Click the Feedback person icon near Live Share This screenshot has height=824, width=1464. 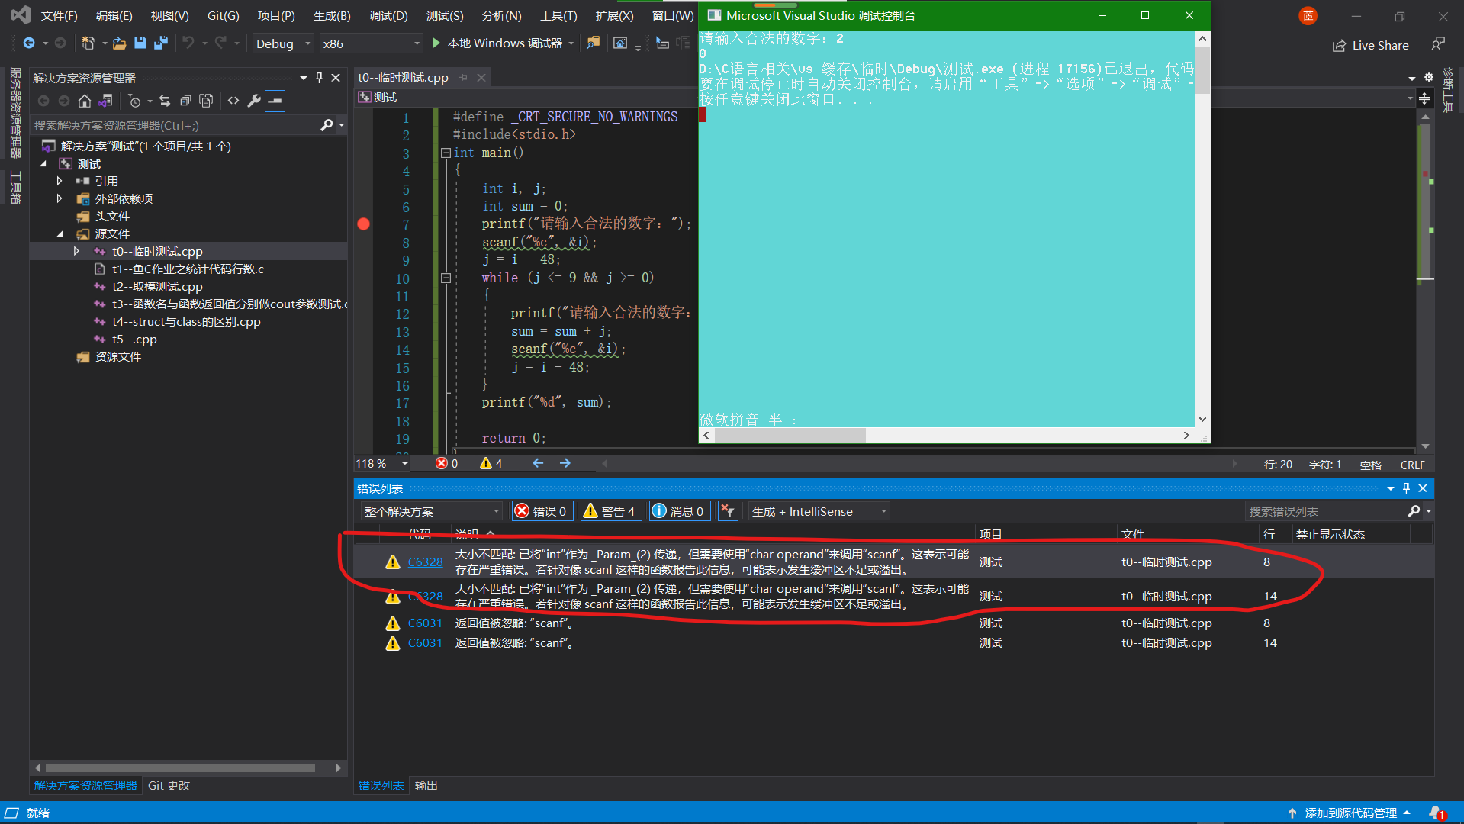pos(1437,44)
